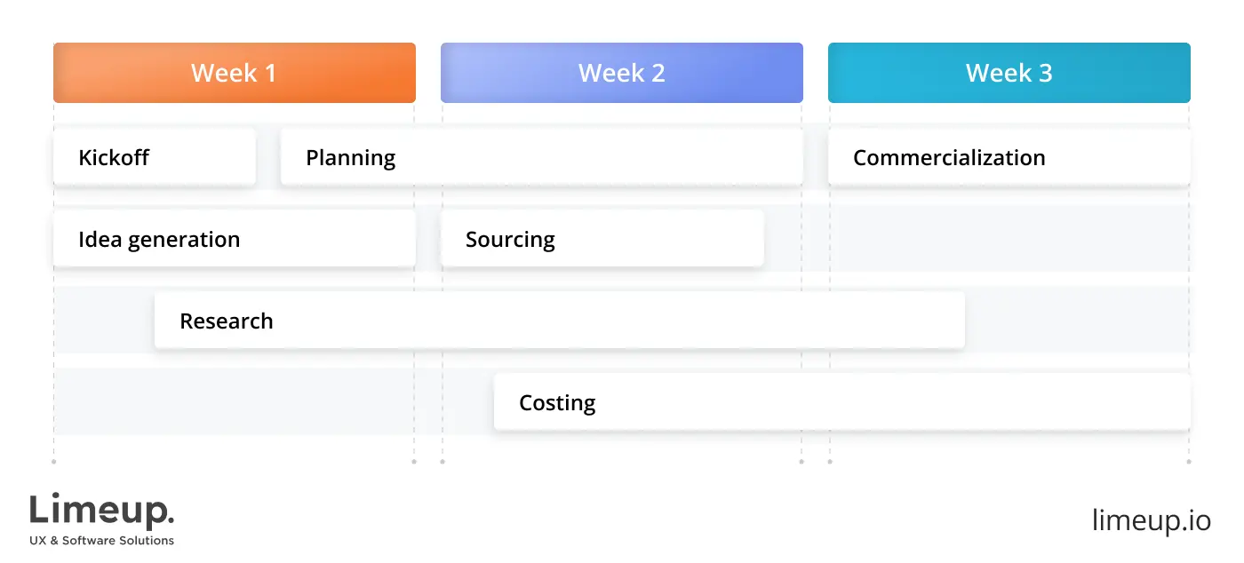This screenshot has height=563, width=1244.
Task: Open the Idea generation task bar
Action: pos(235,239)
